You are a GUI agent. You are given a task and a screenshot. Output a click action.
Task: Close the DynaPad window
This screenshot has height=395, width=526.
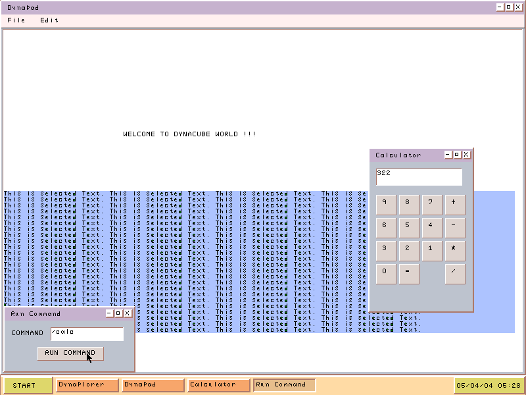(x=518, y=7)
